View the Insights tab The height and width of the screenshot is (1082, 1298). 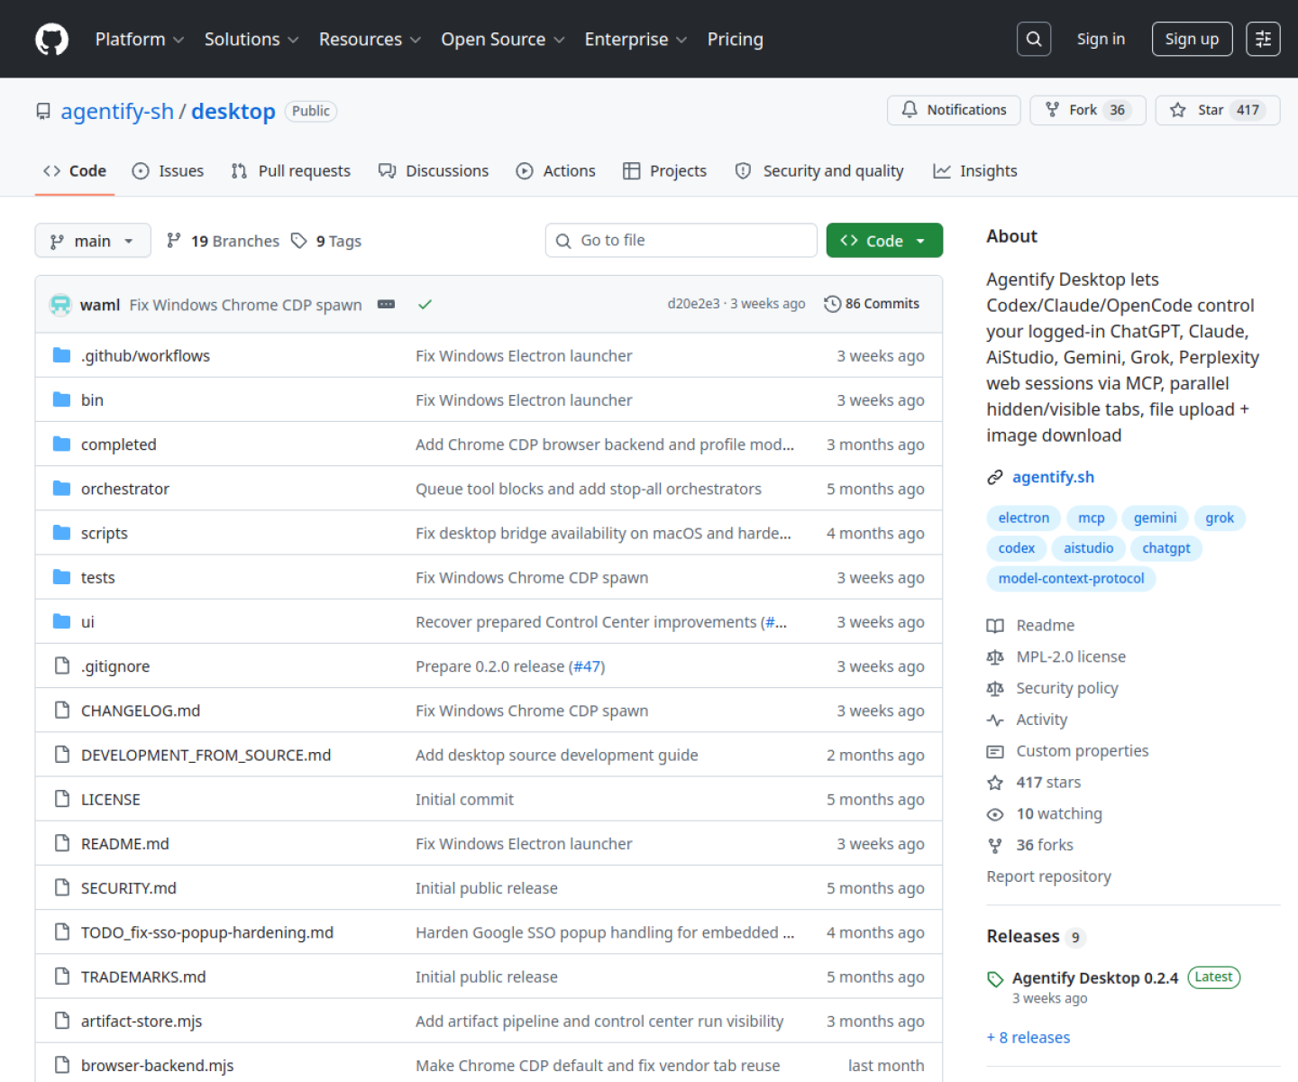[x=975, y=171]
